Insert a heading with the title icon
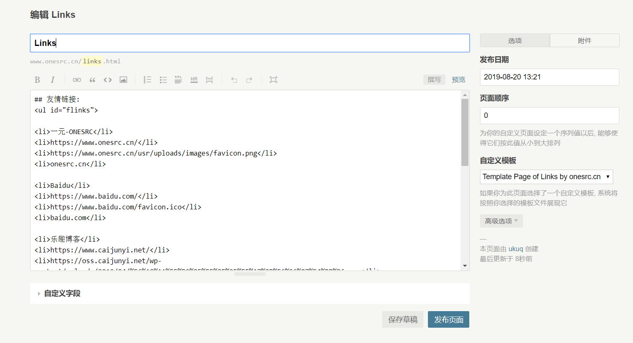The width and height of the screenshot is (633, 343). pyautogui.click(x=178, y=80)
